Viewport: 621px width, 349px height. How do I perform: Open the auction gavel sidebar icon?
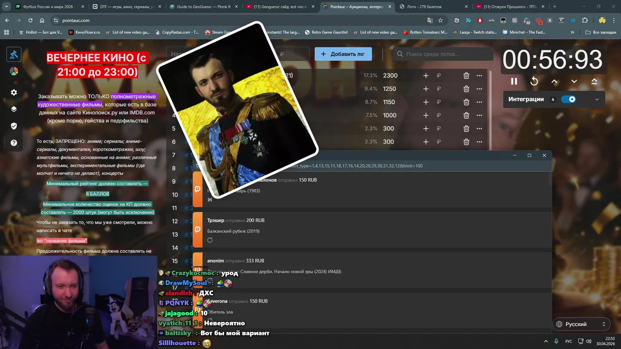14,54
